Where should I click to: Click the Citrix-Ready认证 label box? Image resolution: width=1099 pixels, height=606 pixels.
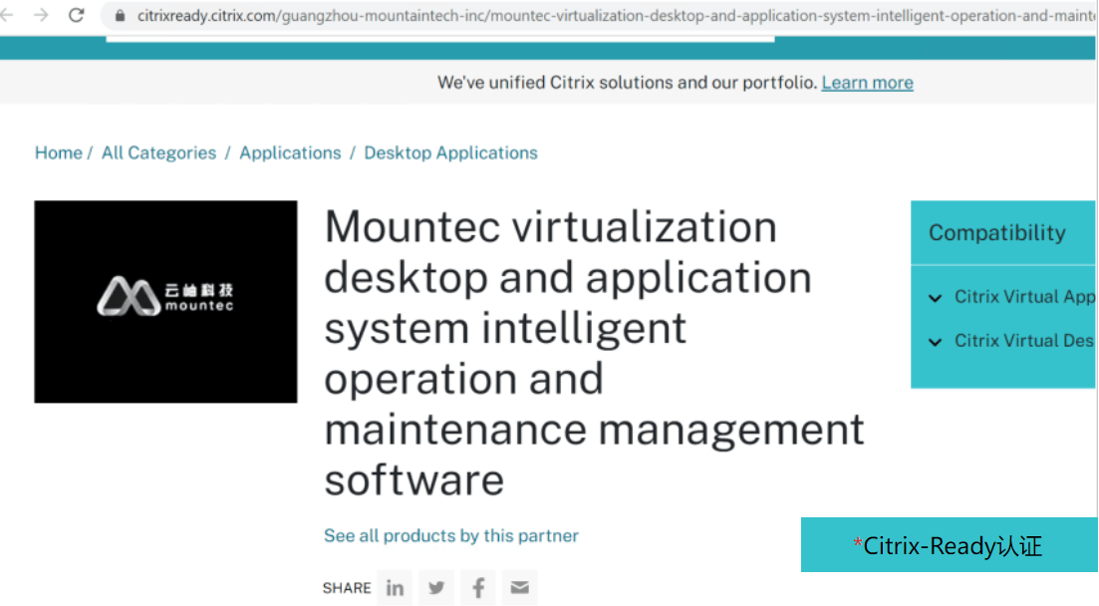click(x=949, y=545)
